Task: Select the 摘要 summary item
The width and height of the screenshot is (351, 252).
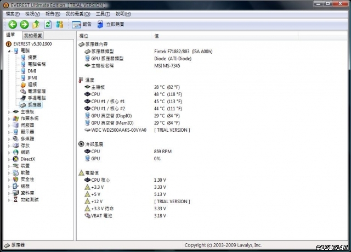Action: pyautogui.click(x=32, y=58)
